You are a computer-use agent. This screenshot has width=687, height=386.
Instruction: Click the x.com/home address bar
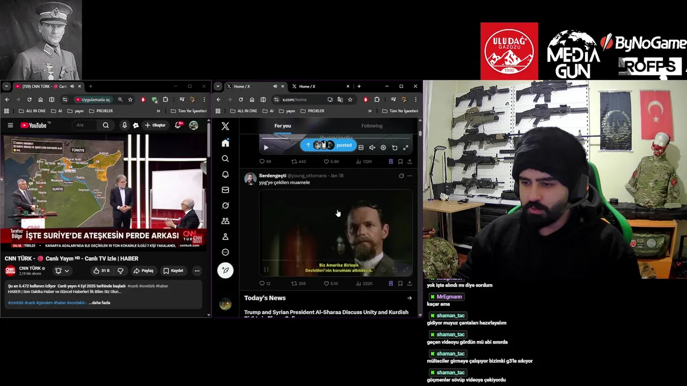(304, 100)
